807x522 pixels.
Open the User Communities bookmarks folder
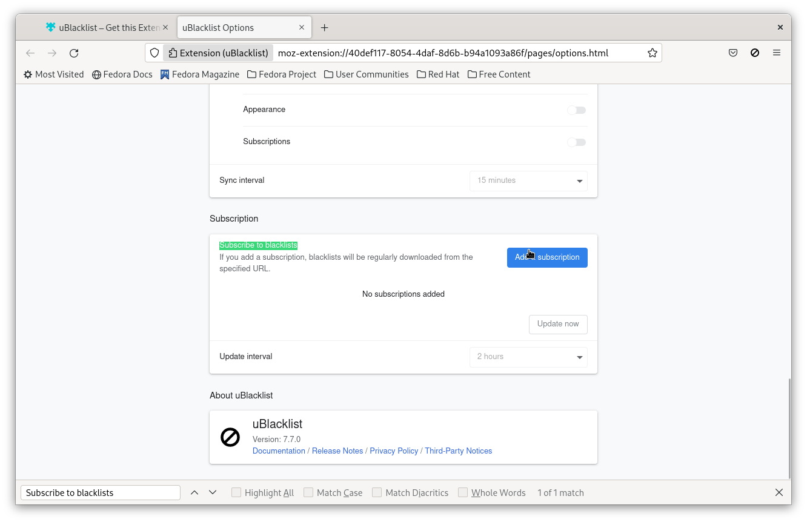point(367,74)
